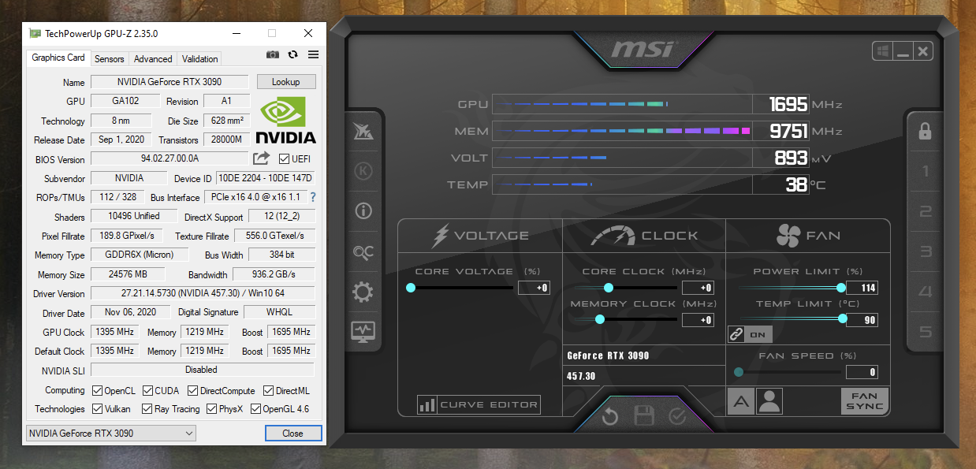Click the NVIDIA logo in GPU-Z
Image resolution: width=976 pixels, height=469 pixels.
(x=285, y=121)
